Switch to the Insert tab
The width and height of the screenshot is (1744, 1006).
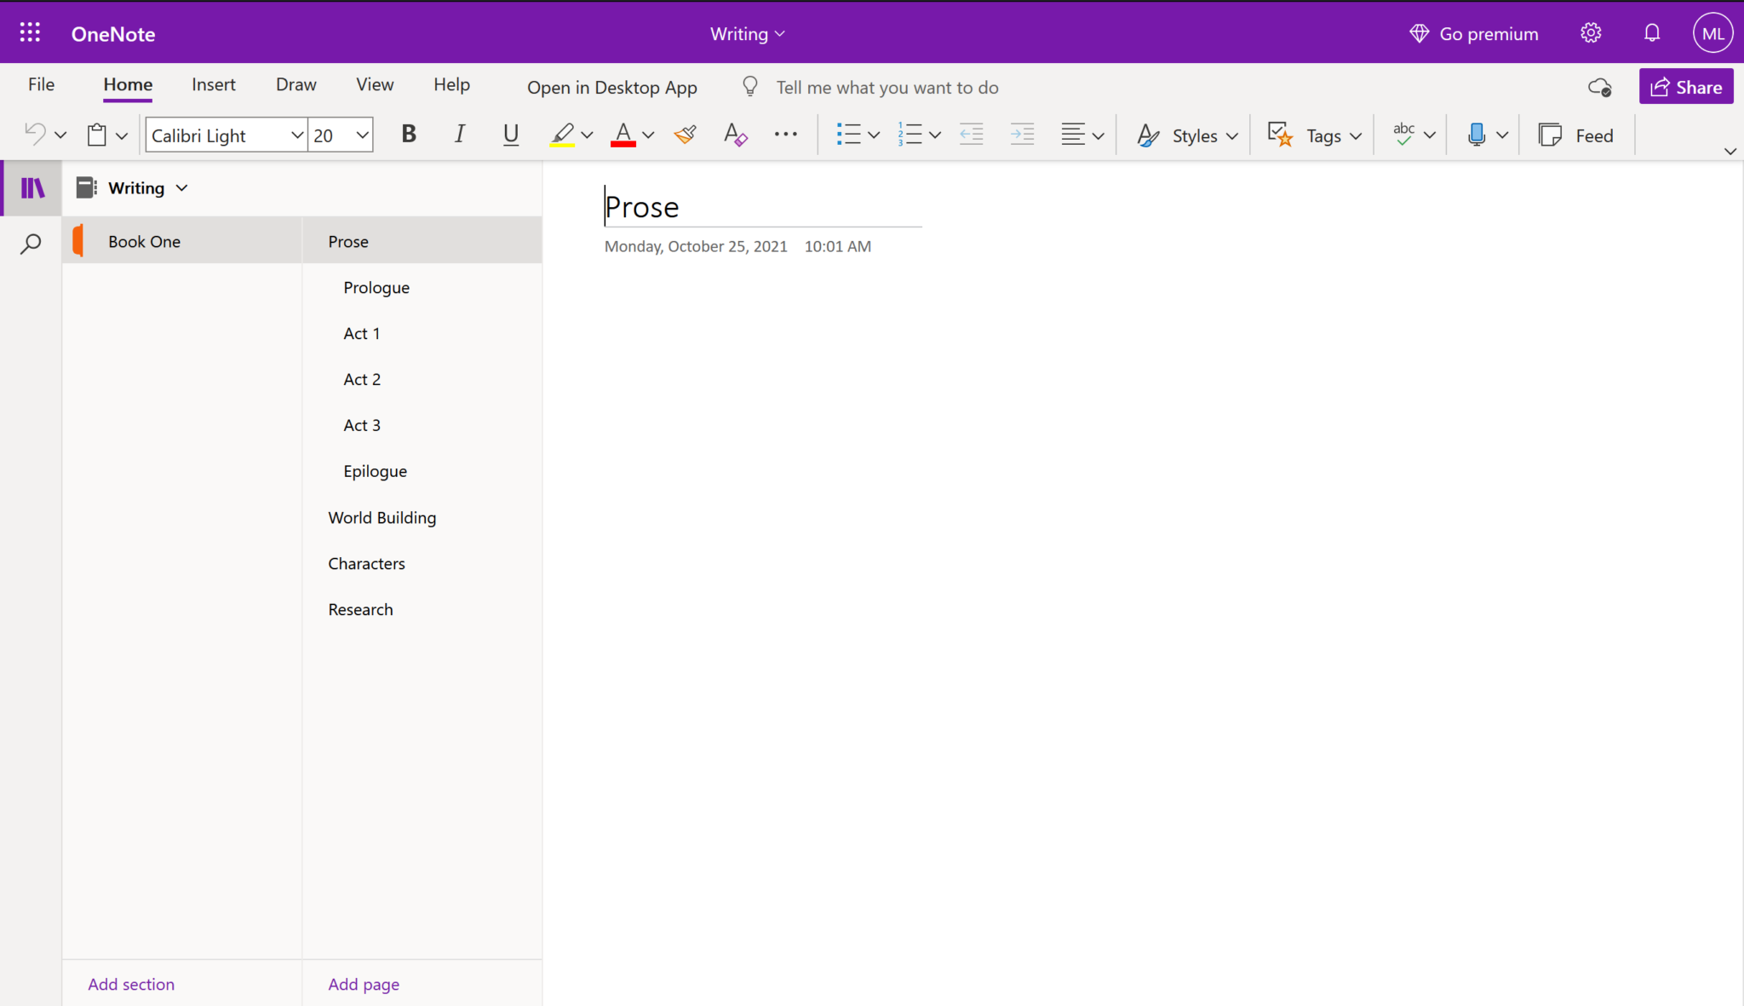pyautogui.click(x=213, y=84)
